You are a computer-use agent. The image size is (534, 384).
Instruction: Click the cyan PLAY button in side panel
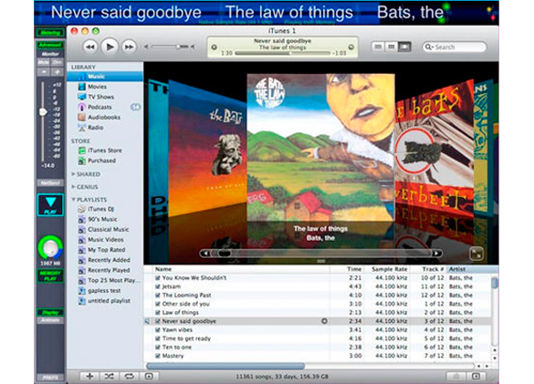[50, 205]
